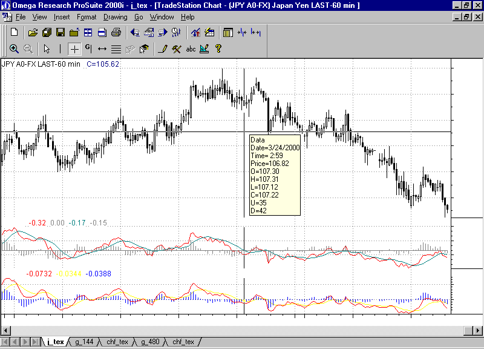Click the tab scroll first-tab button
The width and height of the screenshot is (484, 349).
tap(5, 342)
